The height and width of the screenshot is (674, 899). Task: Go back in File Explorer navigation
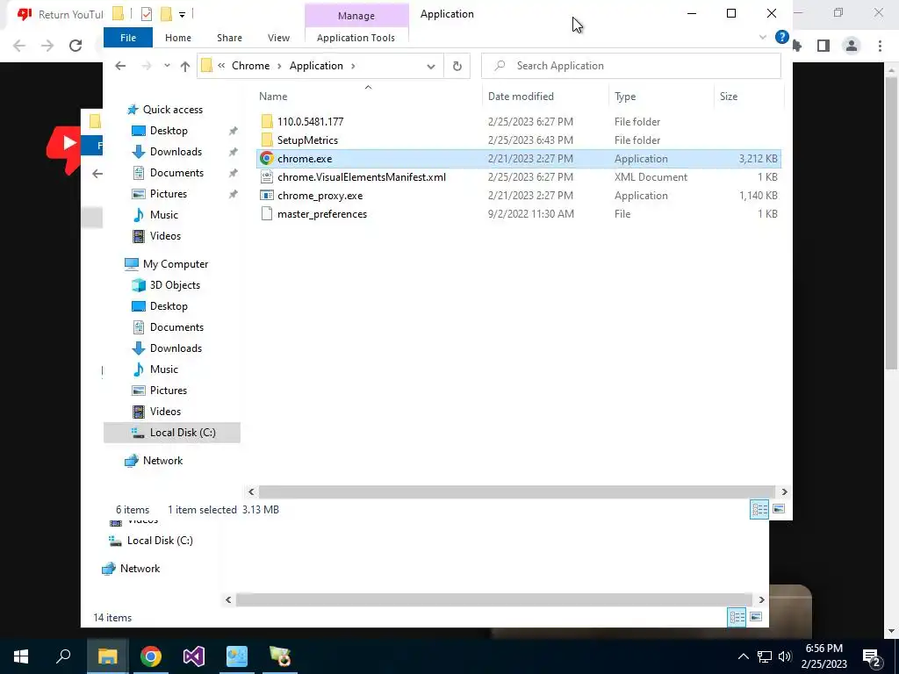coord(120,66)
